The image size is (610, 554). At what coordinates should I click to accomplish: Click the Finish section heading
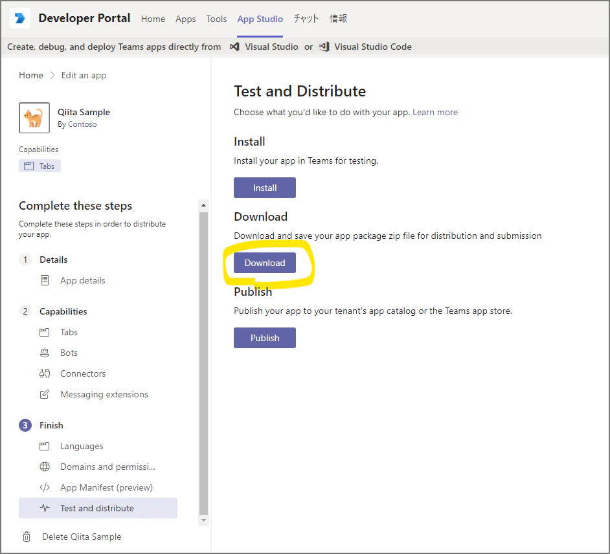(51, 425)
